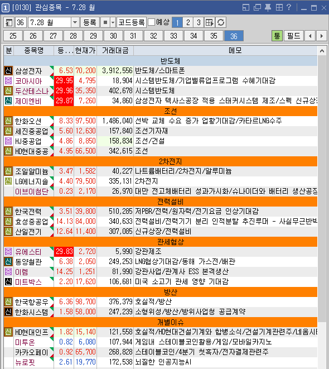Click the 신 badge next to 두산테스나
The image size is (329, 369).
pos(8,90)
